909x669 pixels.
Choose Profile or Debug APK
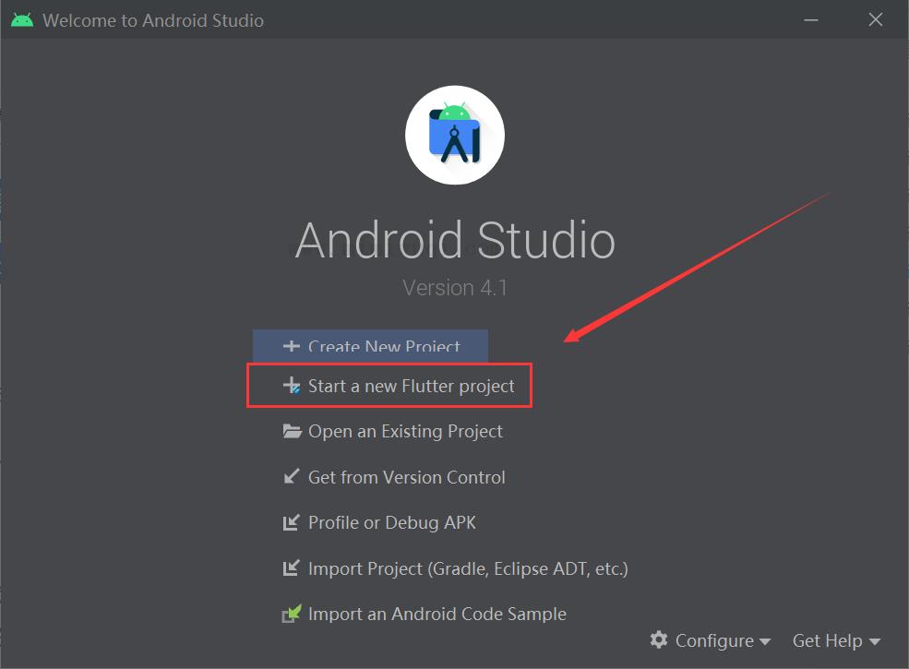pyautogui.click(x=379, y=522)
